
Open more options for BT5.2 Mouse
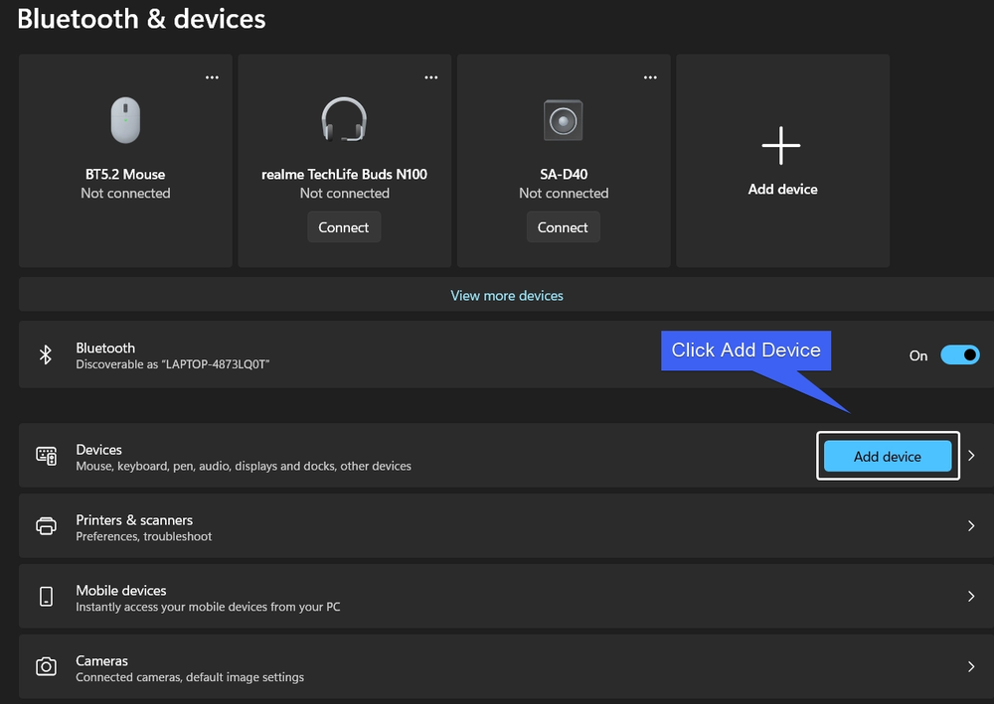(x=212, y=77)
